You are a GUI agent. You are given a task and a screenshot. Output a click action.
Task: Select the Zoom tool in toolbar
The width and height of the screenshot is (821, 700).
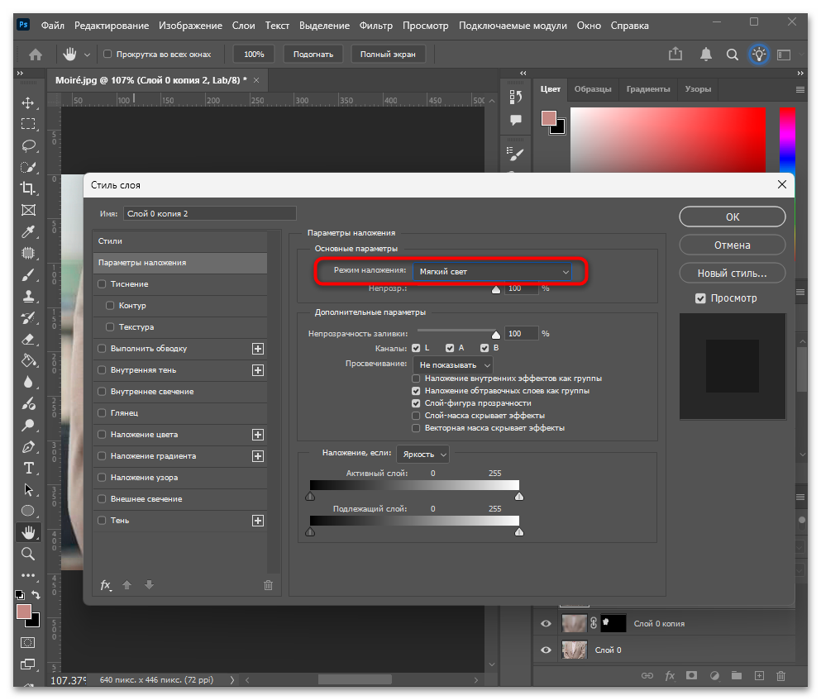(x=28, y=554)
